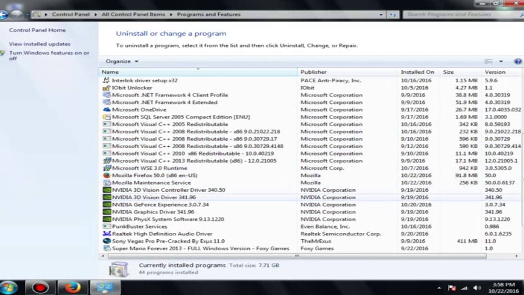
Task: Click the Action Center flag in the tray
Action: click(452, 288)
